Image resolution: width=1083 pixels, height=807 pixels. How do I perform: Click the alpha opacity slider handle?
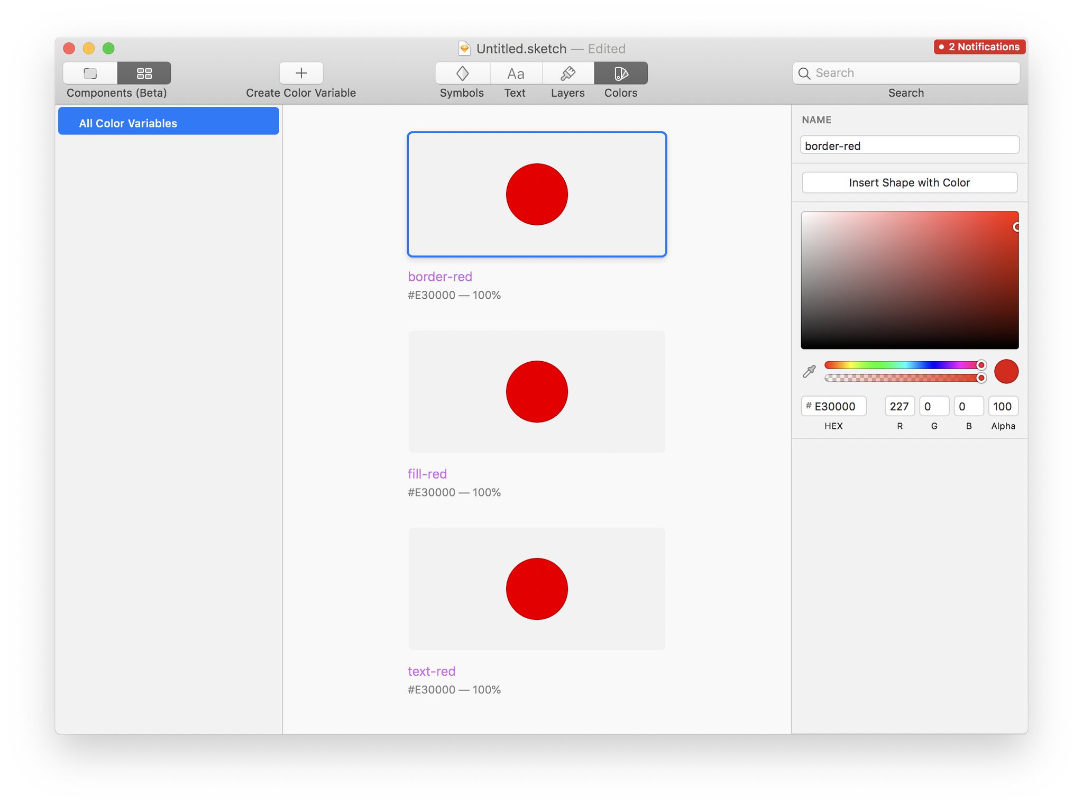[981, 378]
